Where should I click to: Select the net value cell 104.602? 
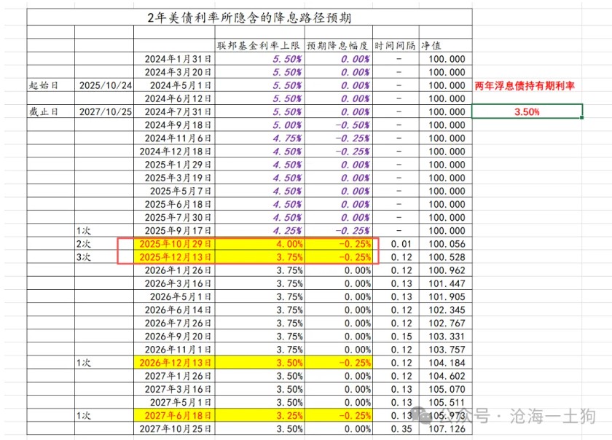point(445,376)
